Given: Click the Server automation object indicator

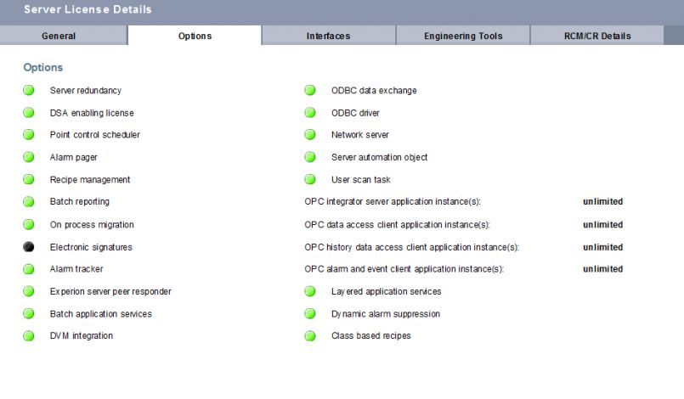Looking at the screenshot, I should (310, 157).
